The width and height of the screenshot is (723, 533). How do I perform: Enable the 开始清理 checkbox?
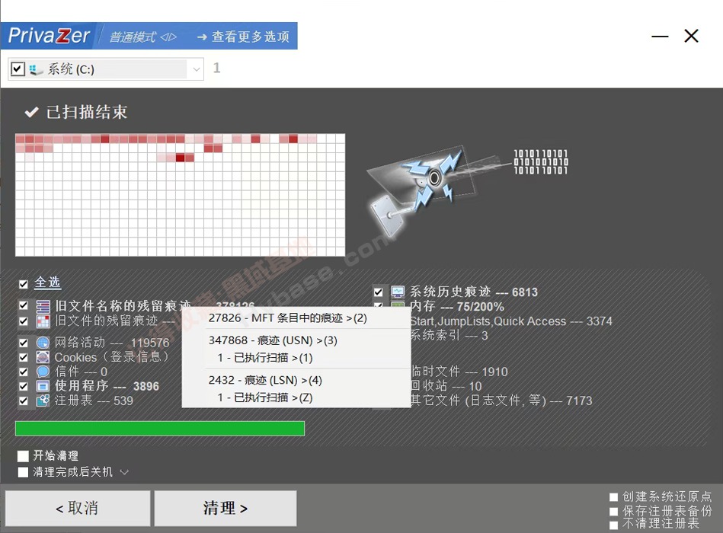click(x=24, y=456)
